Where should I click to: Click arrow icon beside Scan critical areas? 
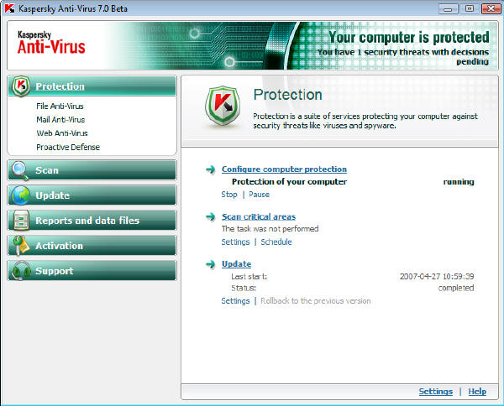(211, 216)
